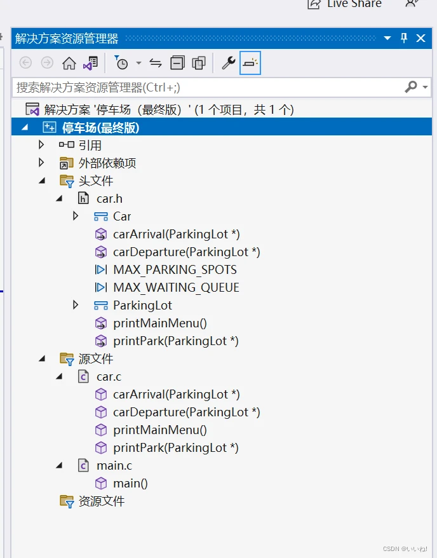Click the MAX_PARKING_SPOTS macro icon
Viewport: 437px width, 558px height.
pos(101,269)
